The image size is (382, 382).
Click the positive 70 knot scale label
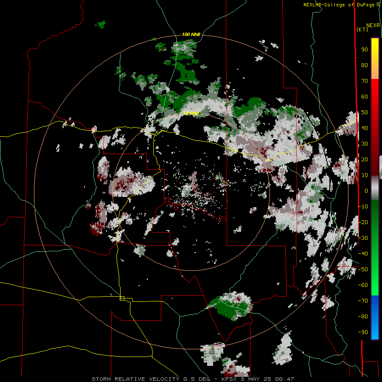pyautogui.click(x=365, y=81)
